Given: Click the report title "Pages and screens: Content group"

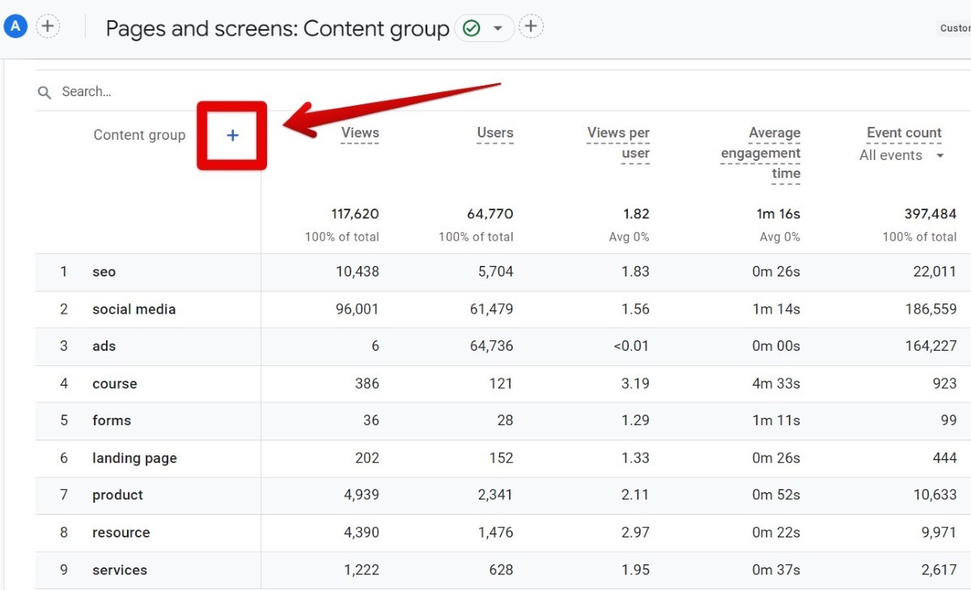Looking at the screenshot, I should pos(278,29).
